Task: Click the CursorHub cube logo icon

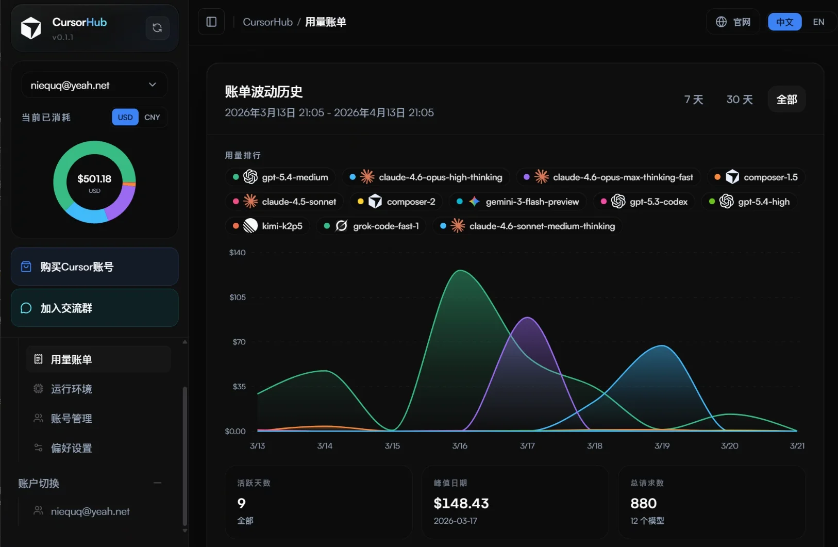Action: pos(31,28)
